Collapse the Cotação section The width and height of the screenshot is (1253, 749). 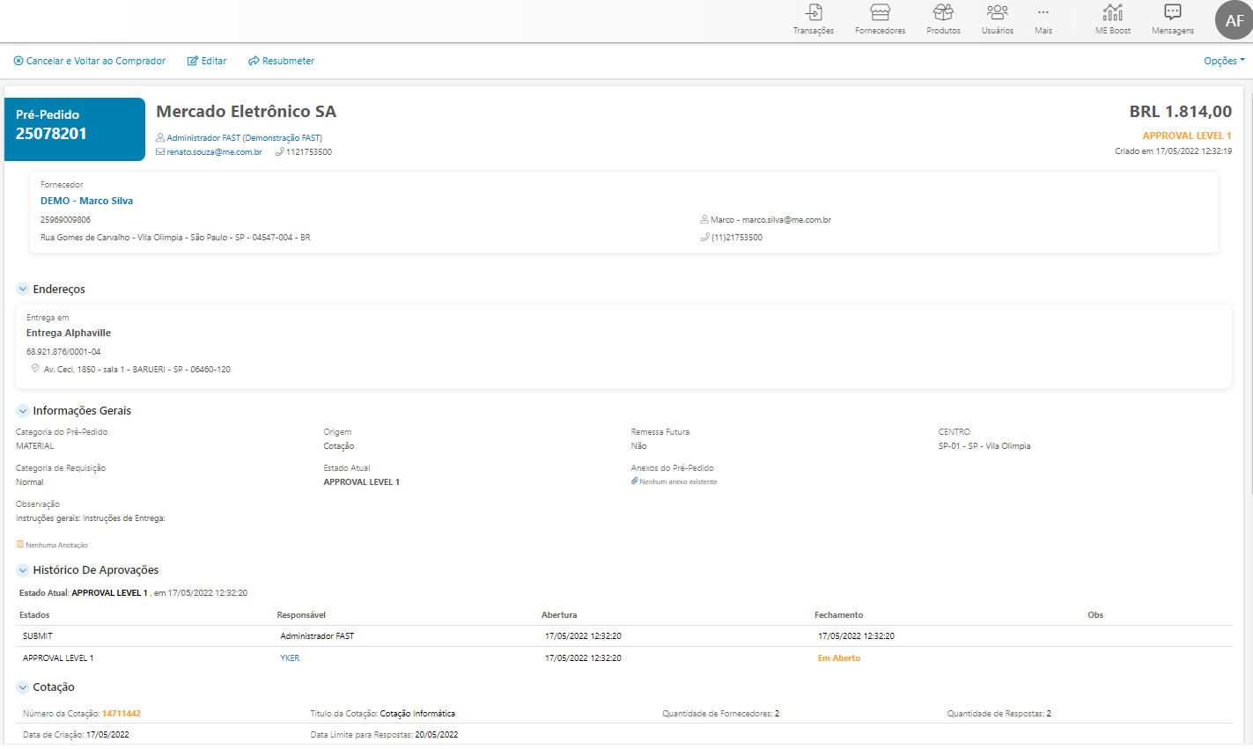click(x=23, y=687)
